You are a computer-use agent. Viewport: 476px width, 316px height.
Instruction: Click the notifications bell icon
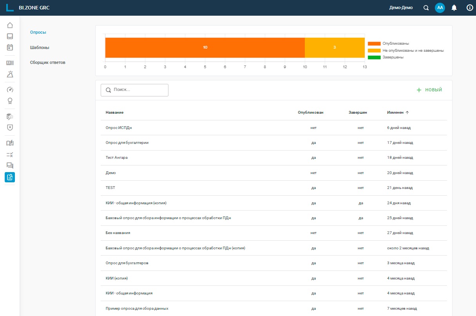[454, 8]
